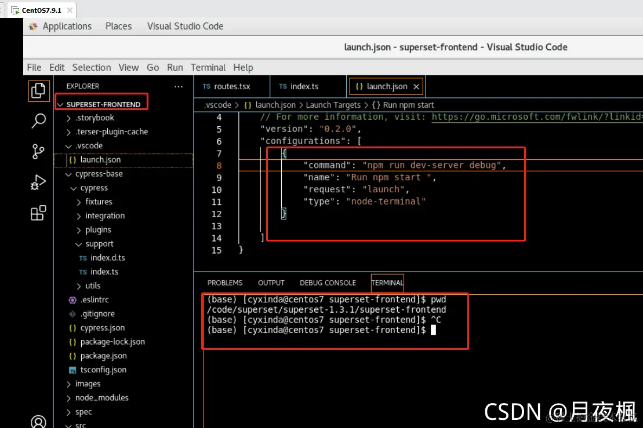This screenshot has height=428, width=643.
Task: Open the go.microsoft.com link in comment
Action: click(x=537, y=117)
